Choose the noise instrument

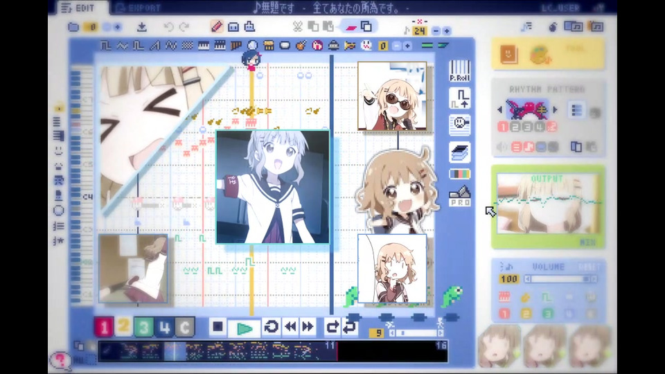pos(187,46)
